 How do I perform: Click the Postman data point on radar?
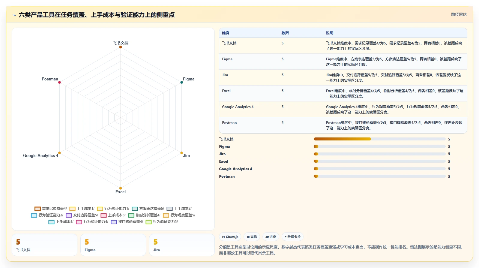pyautogui.click(x=59, y=82)
